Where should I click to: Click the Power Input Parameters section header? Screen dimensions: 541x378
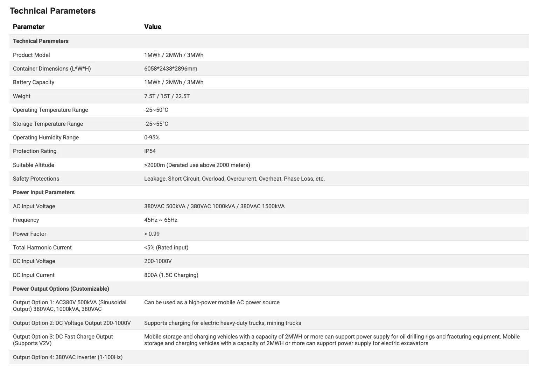click(x=44, y=192)
